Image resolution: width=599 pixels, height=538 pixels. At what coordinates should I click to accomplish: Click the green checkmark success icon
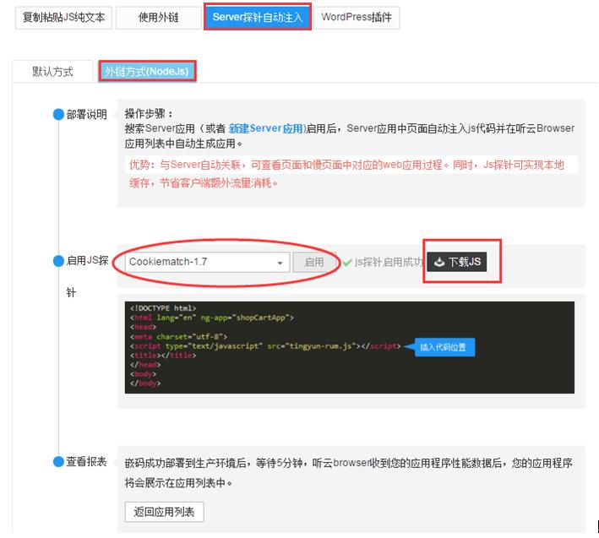tap(346, 263)
